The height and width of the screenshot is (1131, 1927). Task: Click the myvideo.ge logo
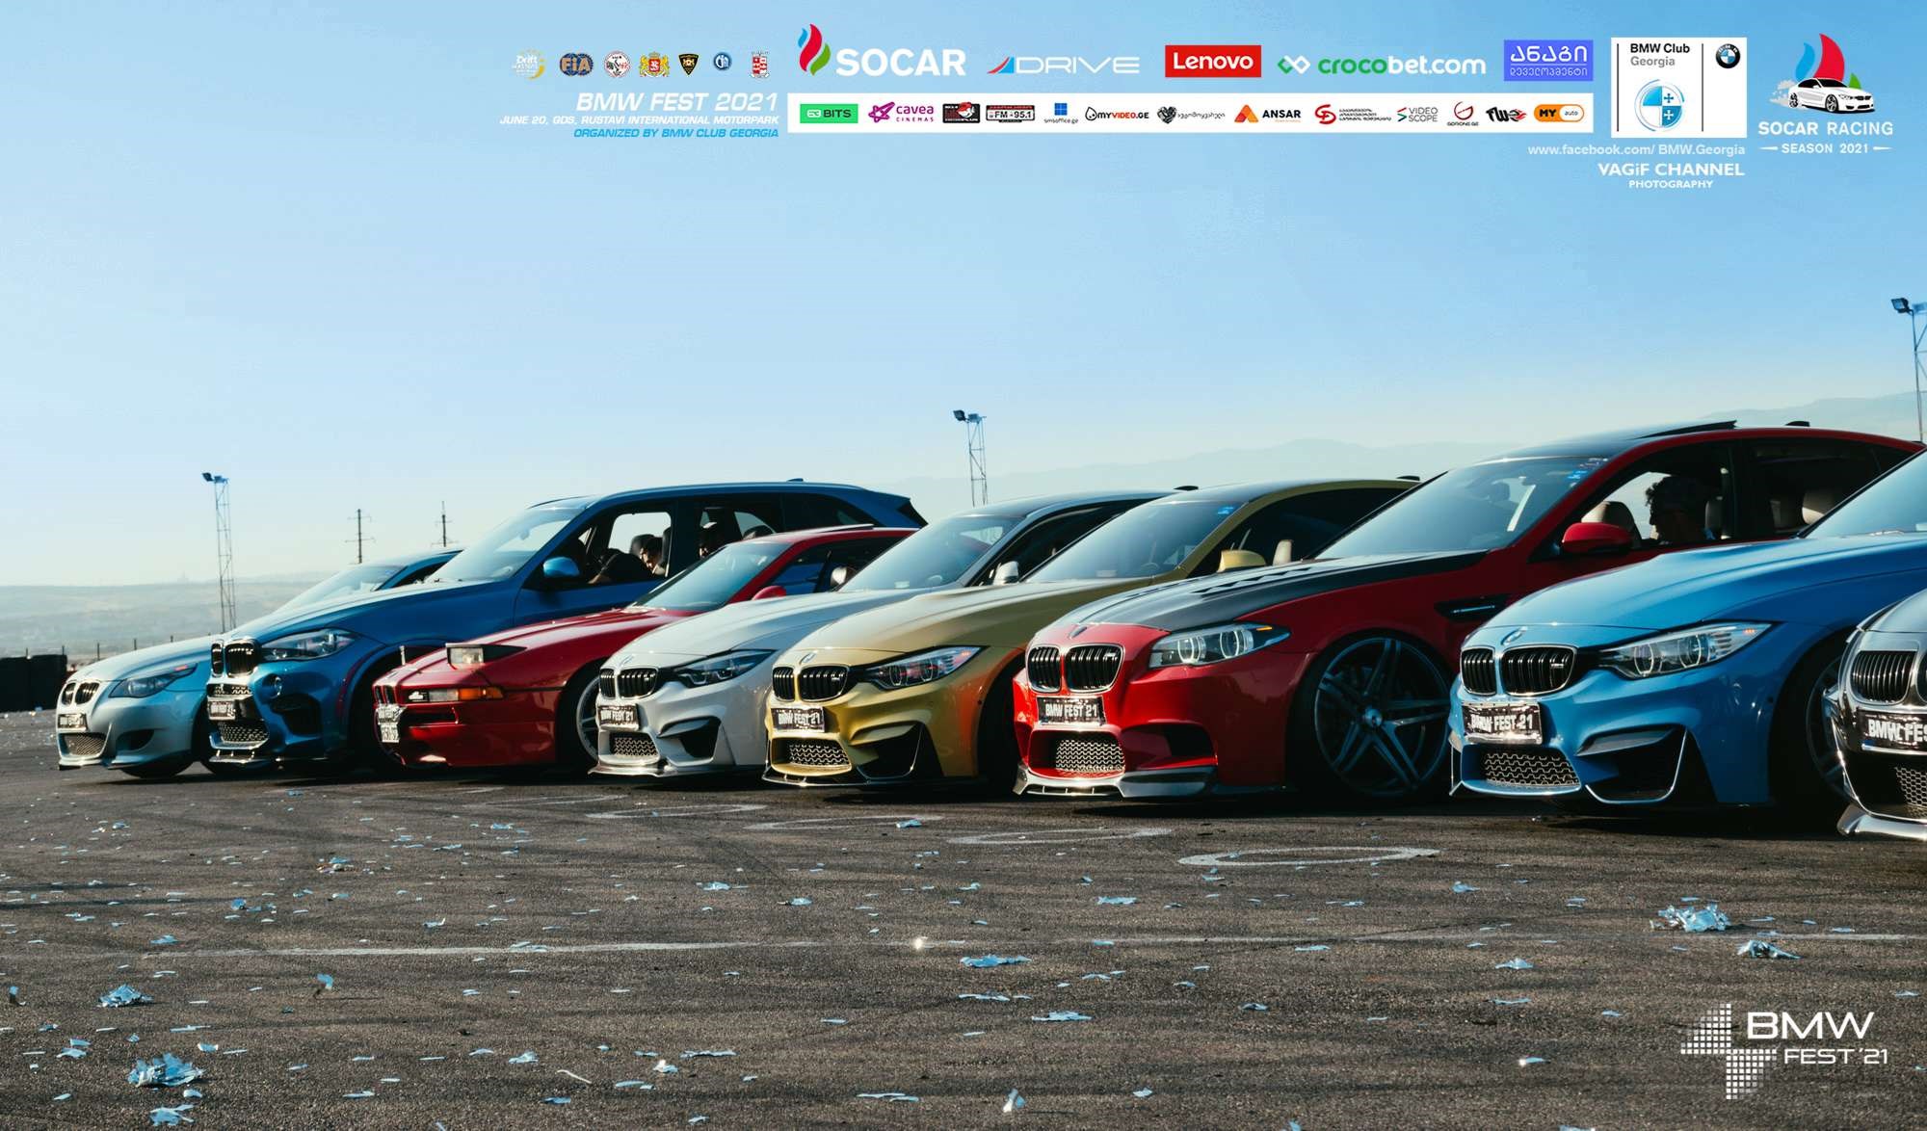pyautogui.click(x=1117, y=115)
